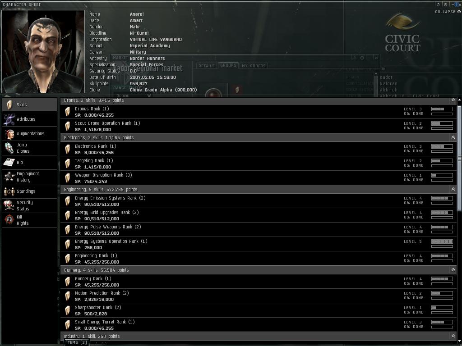Open the Items [2] taskbar button
The height and width of the screenshot is (346, 462).
click(76, 342)
